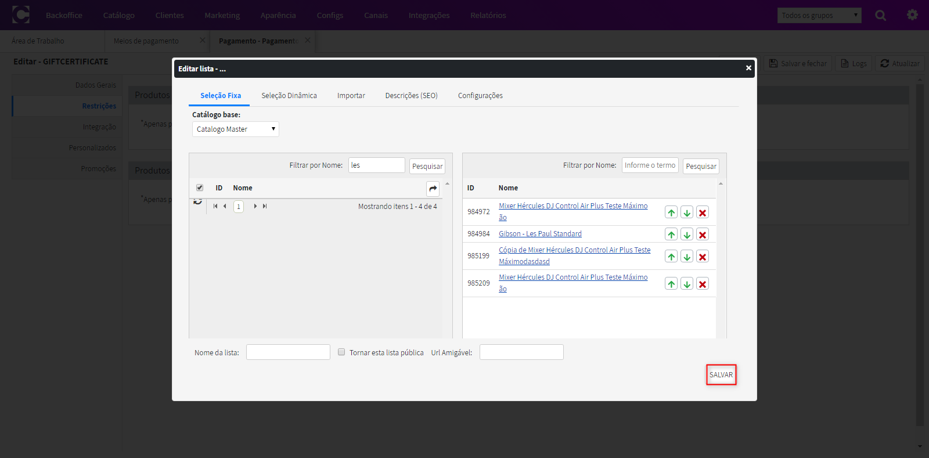Open the search magnifier in top bar
Viewport: 929px width, 458px height.
click(x=881, y=15)
